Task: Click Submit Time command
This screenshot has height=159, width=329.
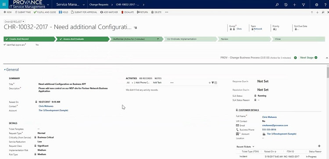Action: point(23,12)
